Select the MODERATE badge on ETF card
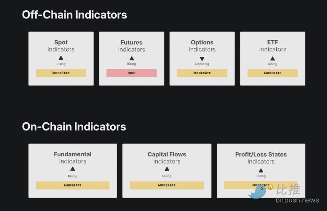327x211 pixels. pos(273,73)
